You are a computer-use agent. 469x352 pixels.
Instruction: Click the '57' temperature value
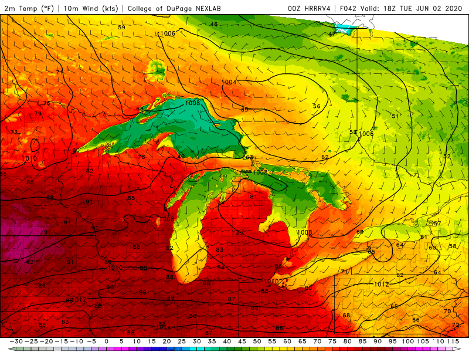click(x=437, y=224)
